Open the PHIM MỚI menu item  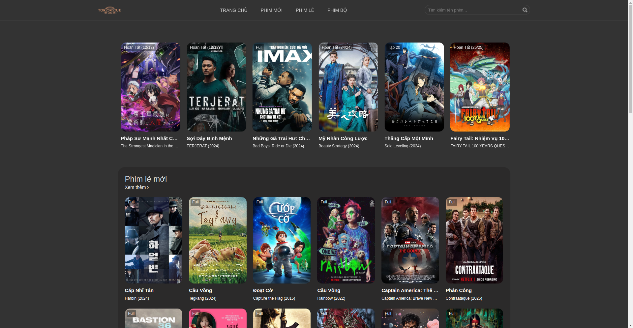click(x=271, y=10)
